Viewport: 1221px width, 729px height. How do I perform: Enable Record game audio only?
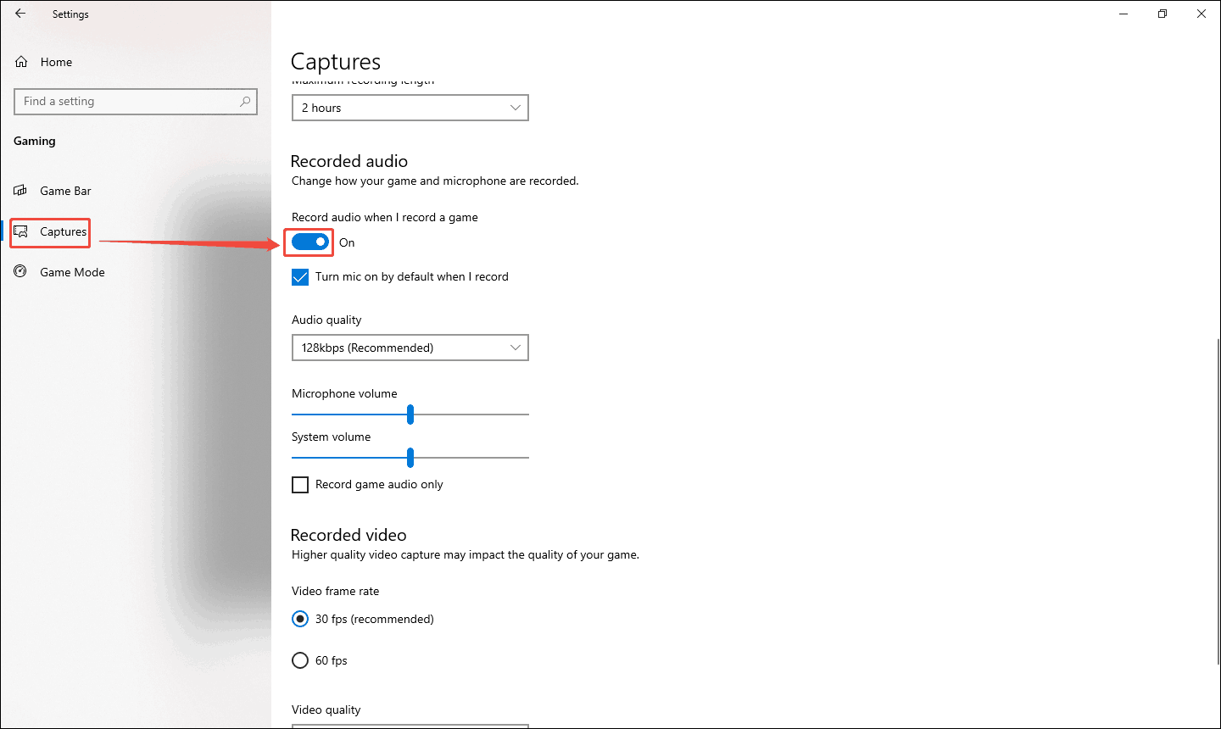click(299, 484)
